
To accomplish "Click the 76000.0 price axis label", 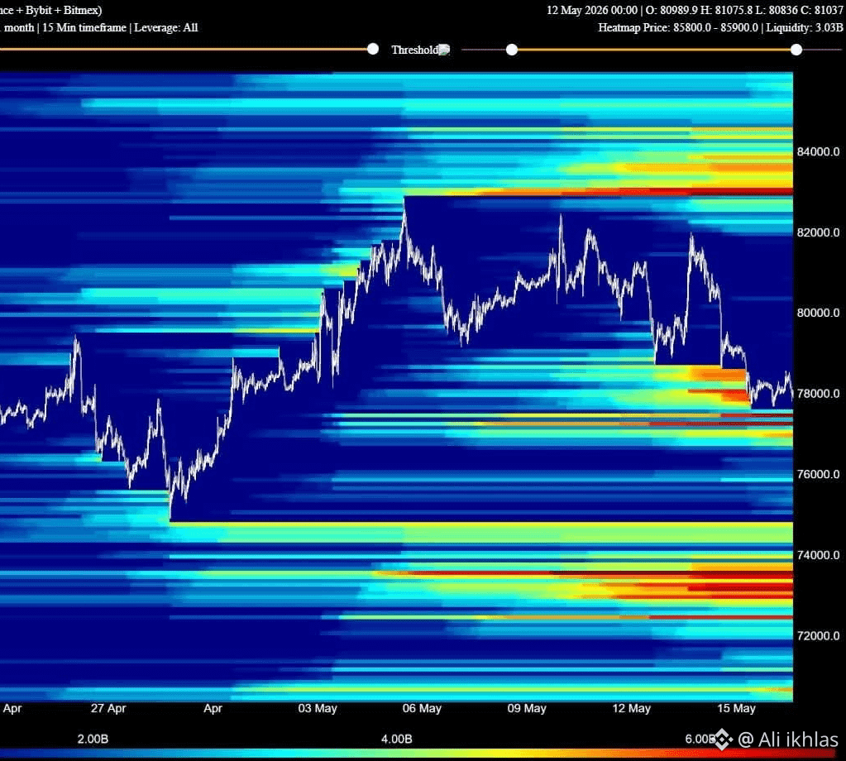I will click(818, 475).
